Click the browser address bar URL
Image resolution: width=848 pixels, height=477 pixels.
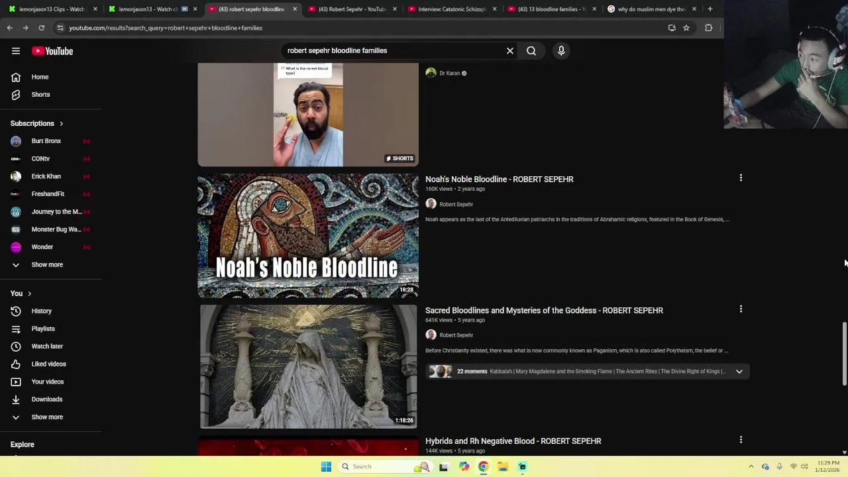[166, 28]
